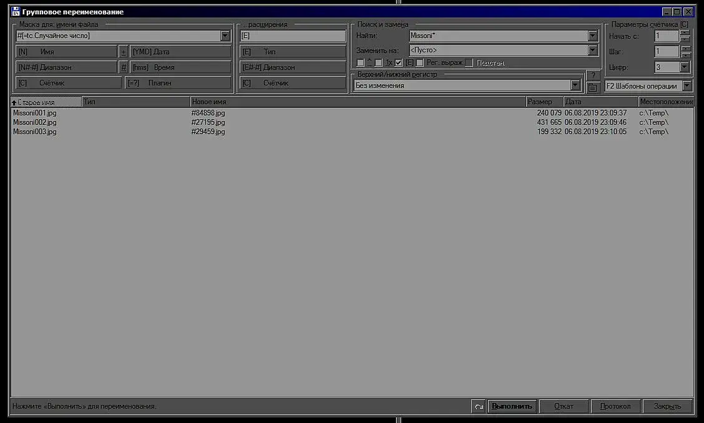Insert the '[N#-#] Диапазон' name range
Image resolution: width=704 pixels, height=423 pixels.
pyautogui.click(x=66, y=67)
